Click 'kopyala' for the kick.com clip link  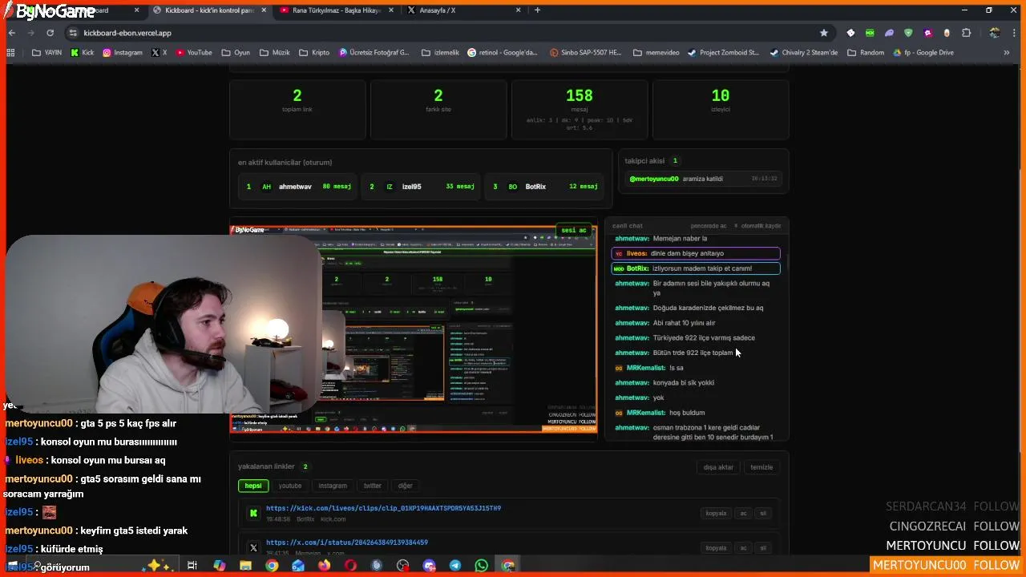pyautogui.click(x=716, y=513)
